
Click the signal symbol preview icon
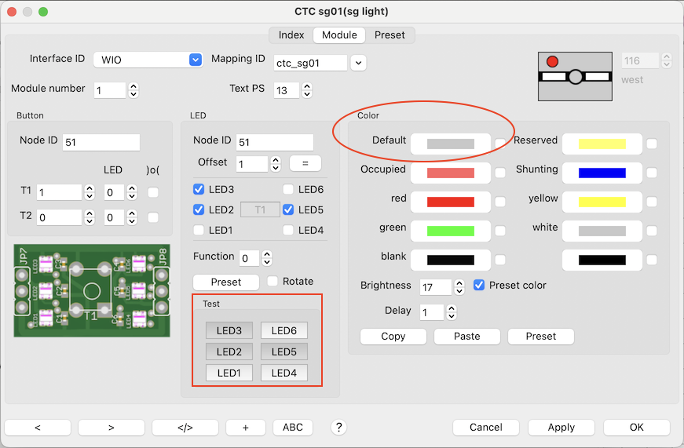[x=575, y=76]
